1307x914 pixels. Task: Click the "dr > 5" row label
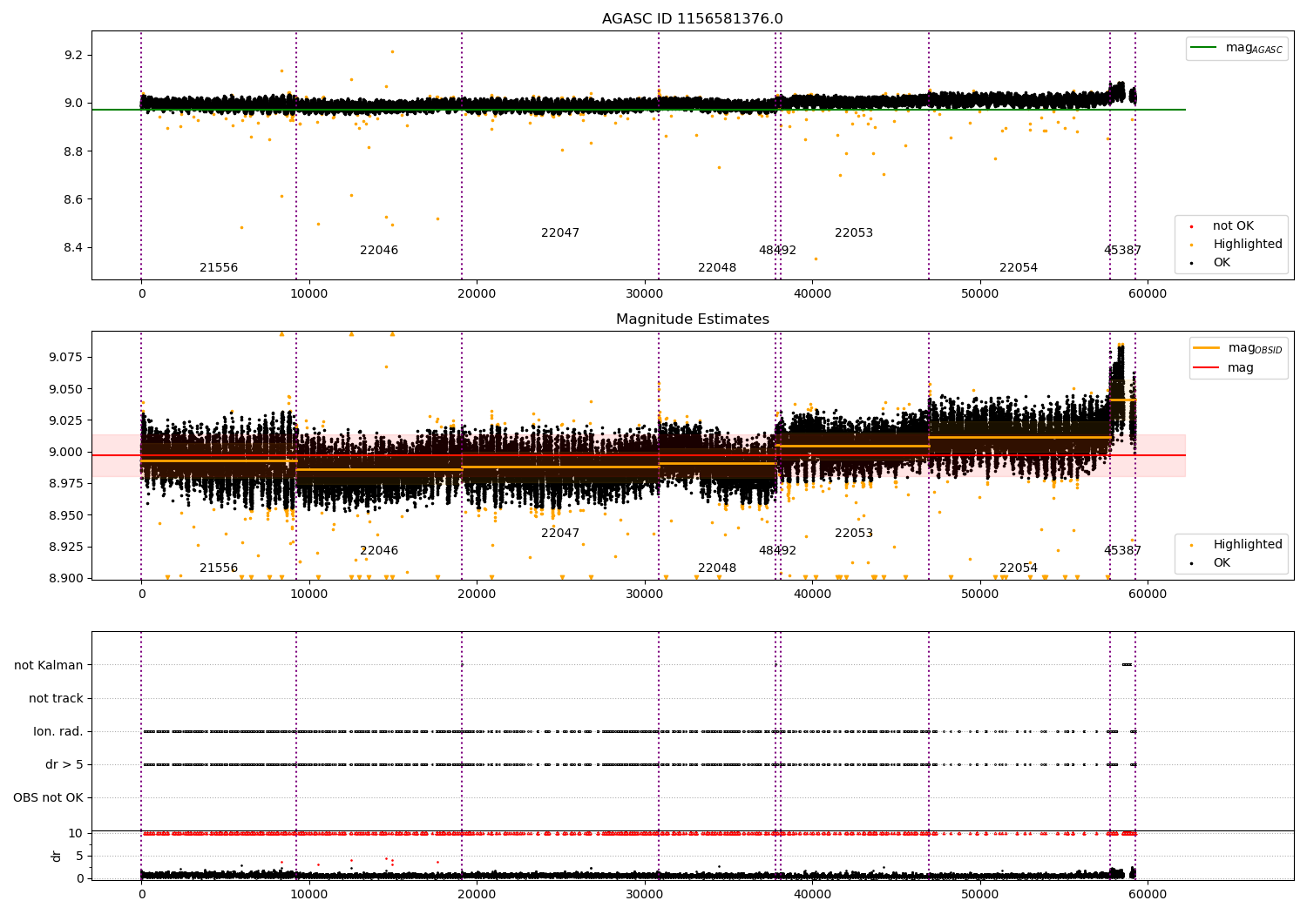(x=64, y=765)
